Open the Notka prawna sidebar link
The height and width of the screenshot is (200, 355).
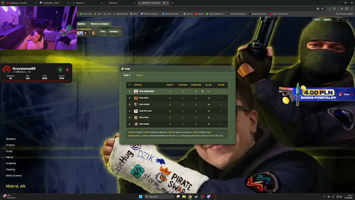pos(14,176)
